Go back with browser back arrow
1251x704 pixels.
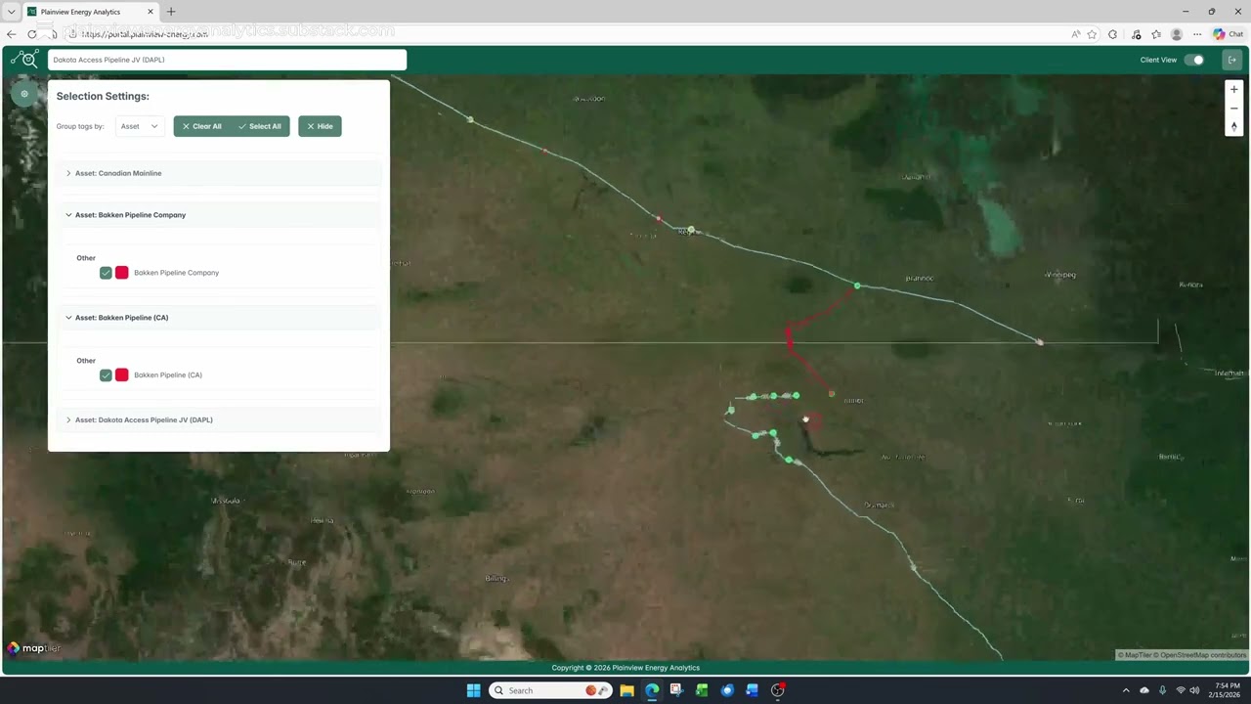point(11,34)
